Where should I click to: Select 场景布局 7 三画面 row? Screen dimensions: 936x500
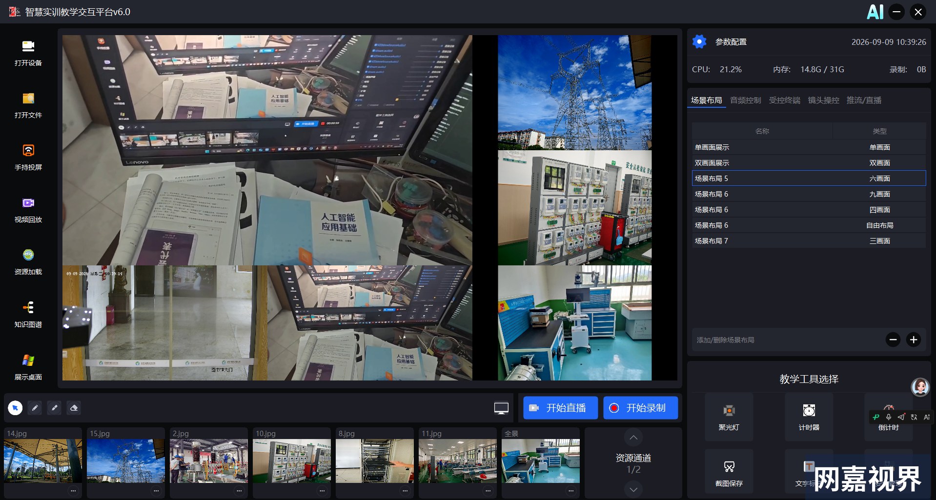coord(809,241)
